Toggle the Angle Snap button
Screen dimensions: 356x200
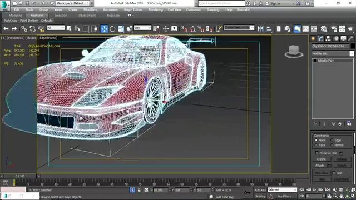click(x=192, y=28)
